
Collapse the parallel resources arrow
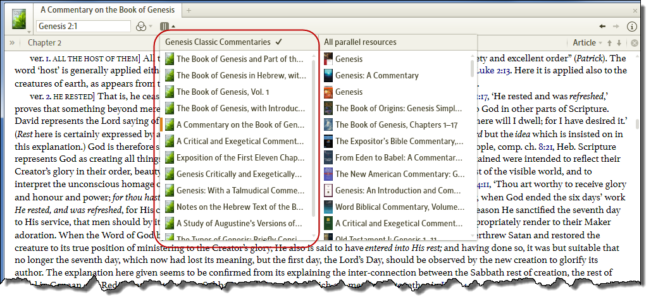click(x=173, y=27)
